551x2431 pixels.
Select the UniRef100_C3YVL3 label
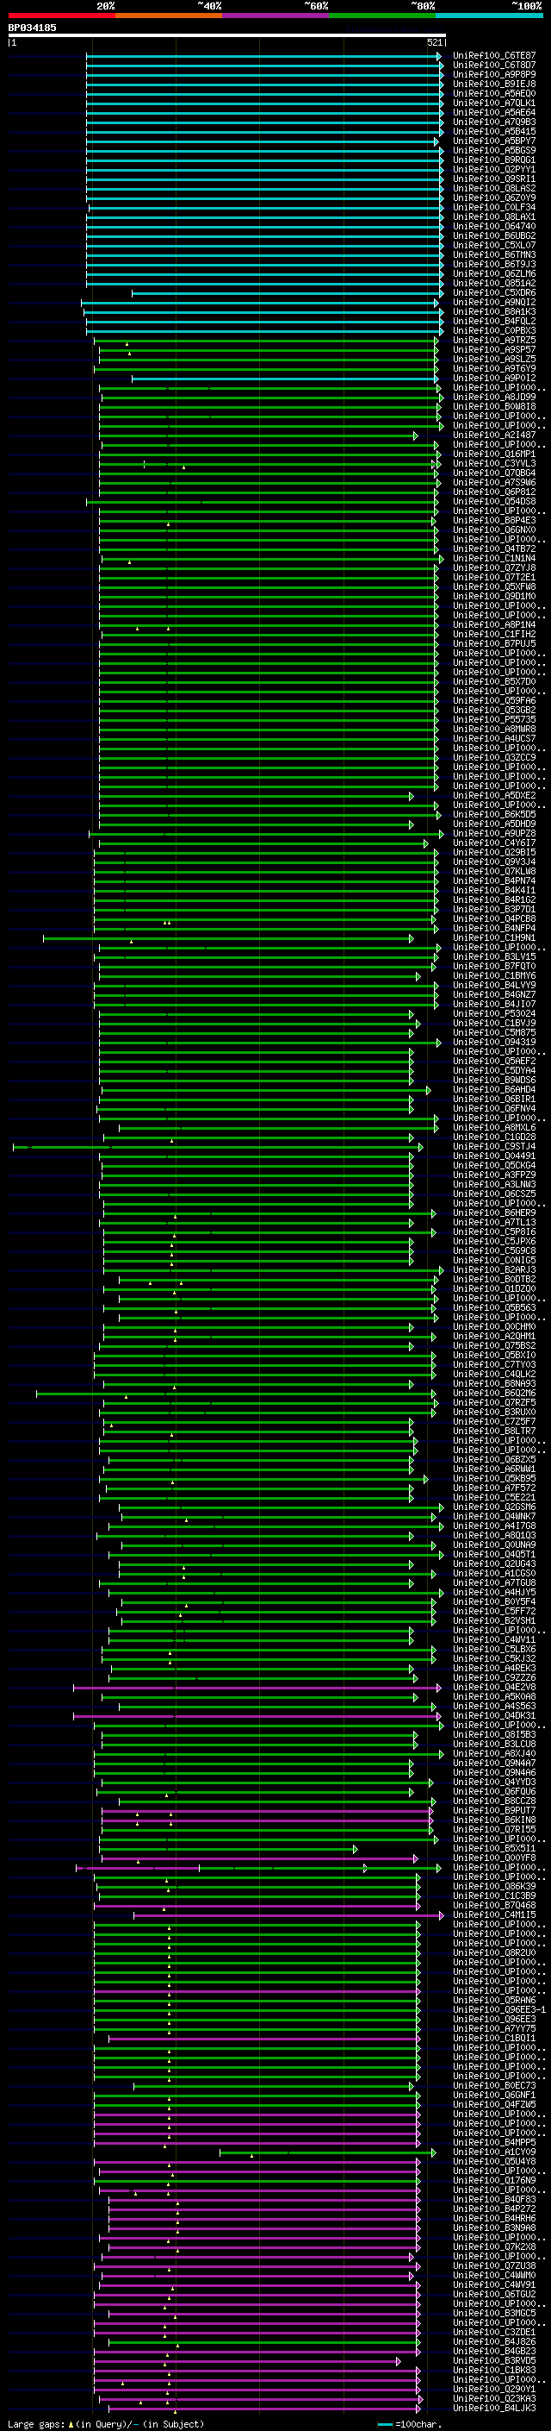click(494, 463)
